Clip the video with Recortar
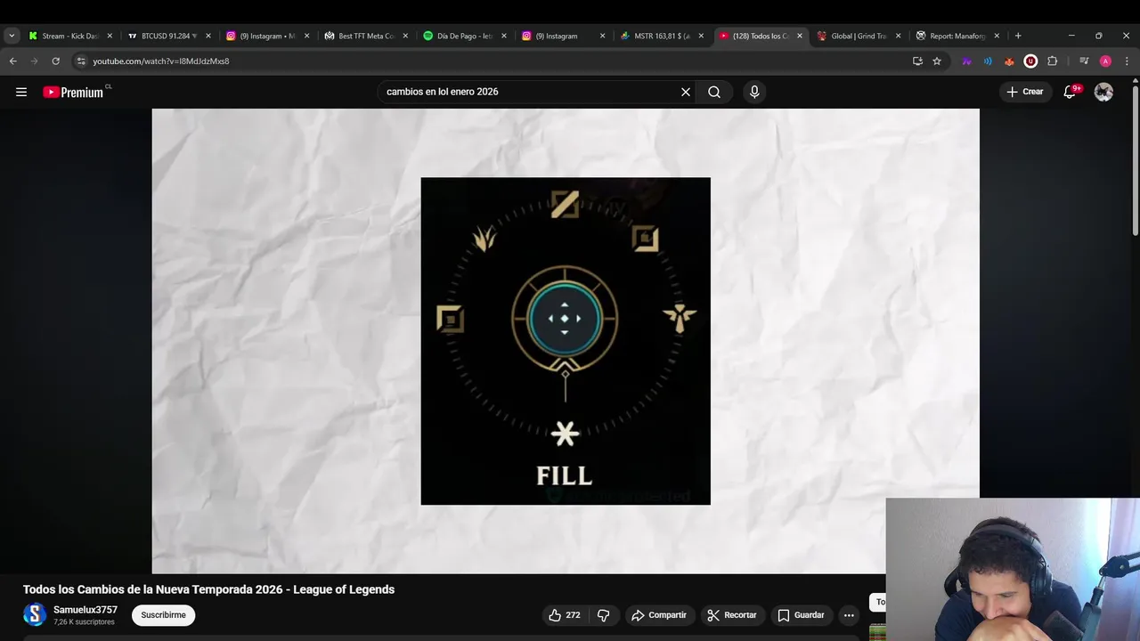This screenshot has width=1140, height=641. (x=731, y=615)
